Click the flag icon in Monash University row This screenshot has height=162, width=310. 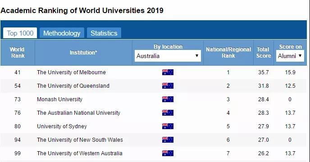[x=168, y=99]
